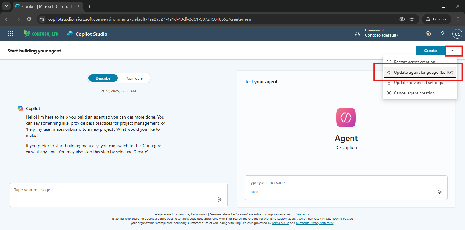
Task: Open the app launcher waffle icon
Action: [11, 34]
